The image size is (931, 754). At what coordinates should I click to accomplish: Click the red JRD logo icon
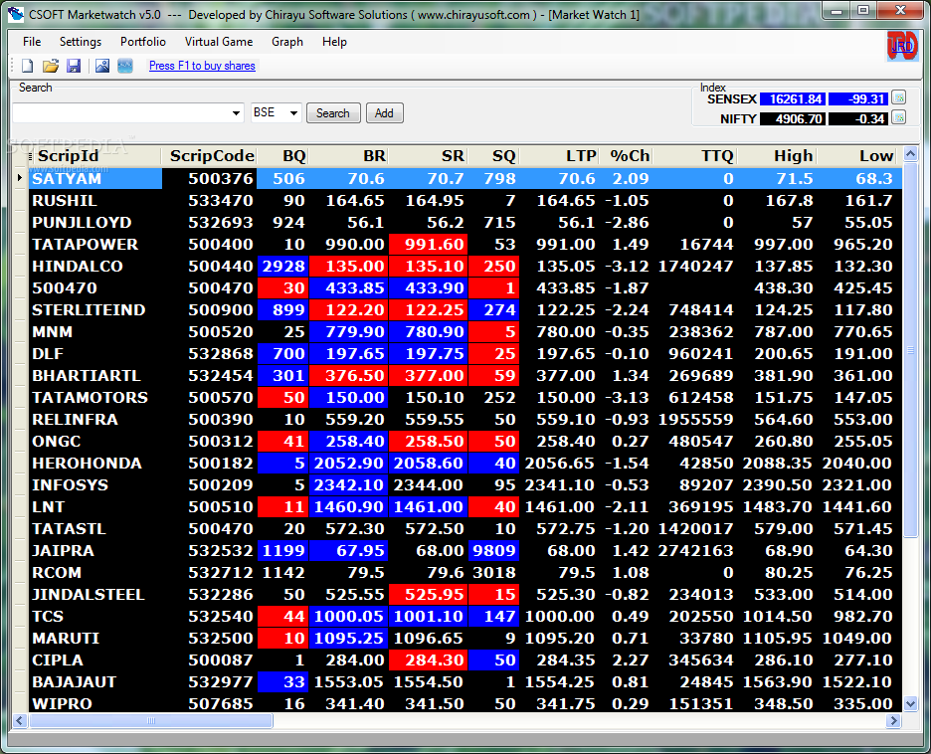pyautogui.click(x=901, y=46)
